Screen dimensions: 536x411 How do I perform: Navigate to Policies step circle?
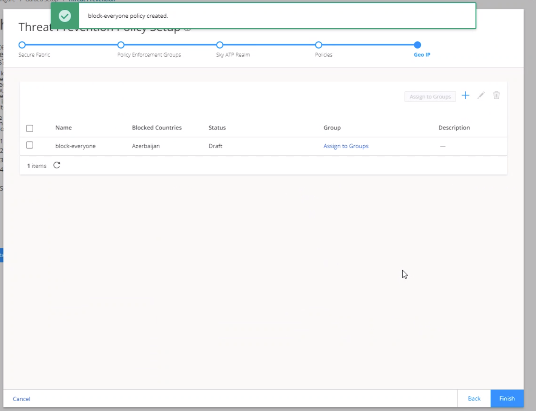319,45
